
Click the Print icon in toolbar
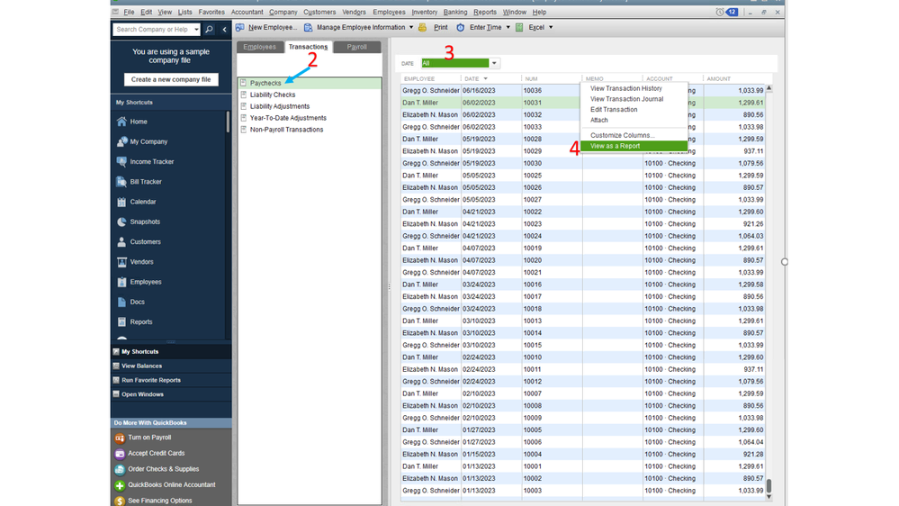423,28
